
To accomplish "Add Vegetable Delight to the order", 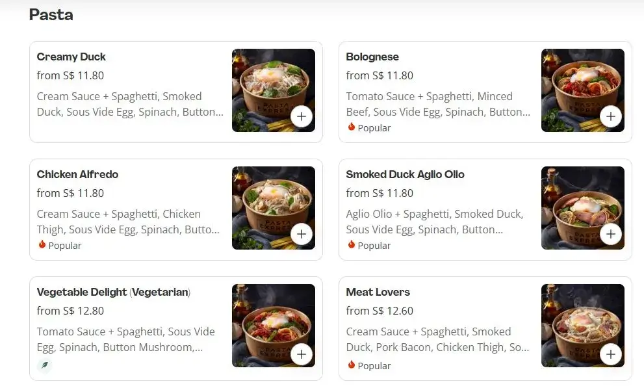I will tap(302, 354).
